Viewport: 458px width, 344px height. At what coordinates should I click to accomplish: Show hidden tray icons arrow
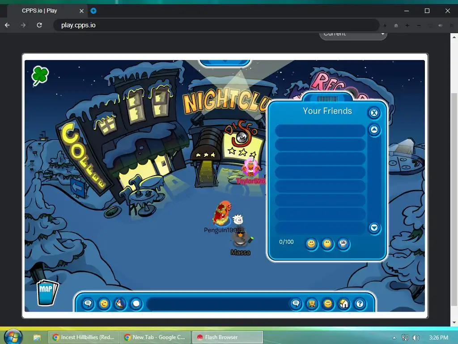[x=394, y=338]
